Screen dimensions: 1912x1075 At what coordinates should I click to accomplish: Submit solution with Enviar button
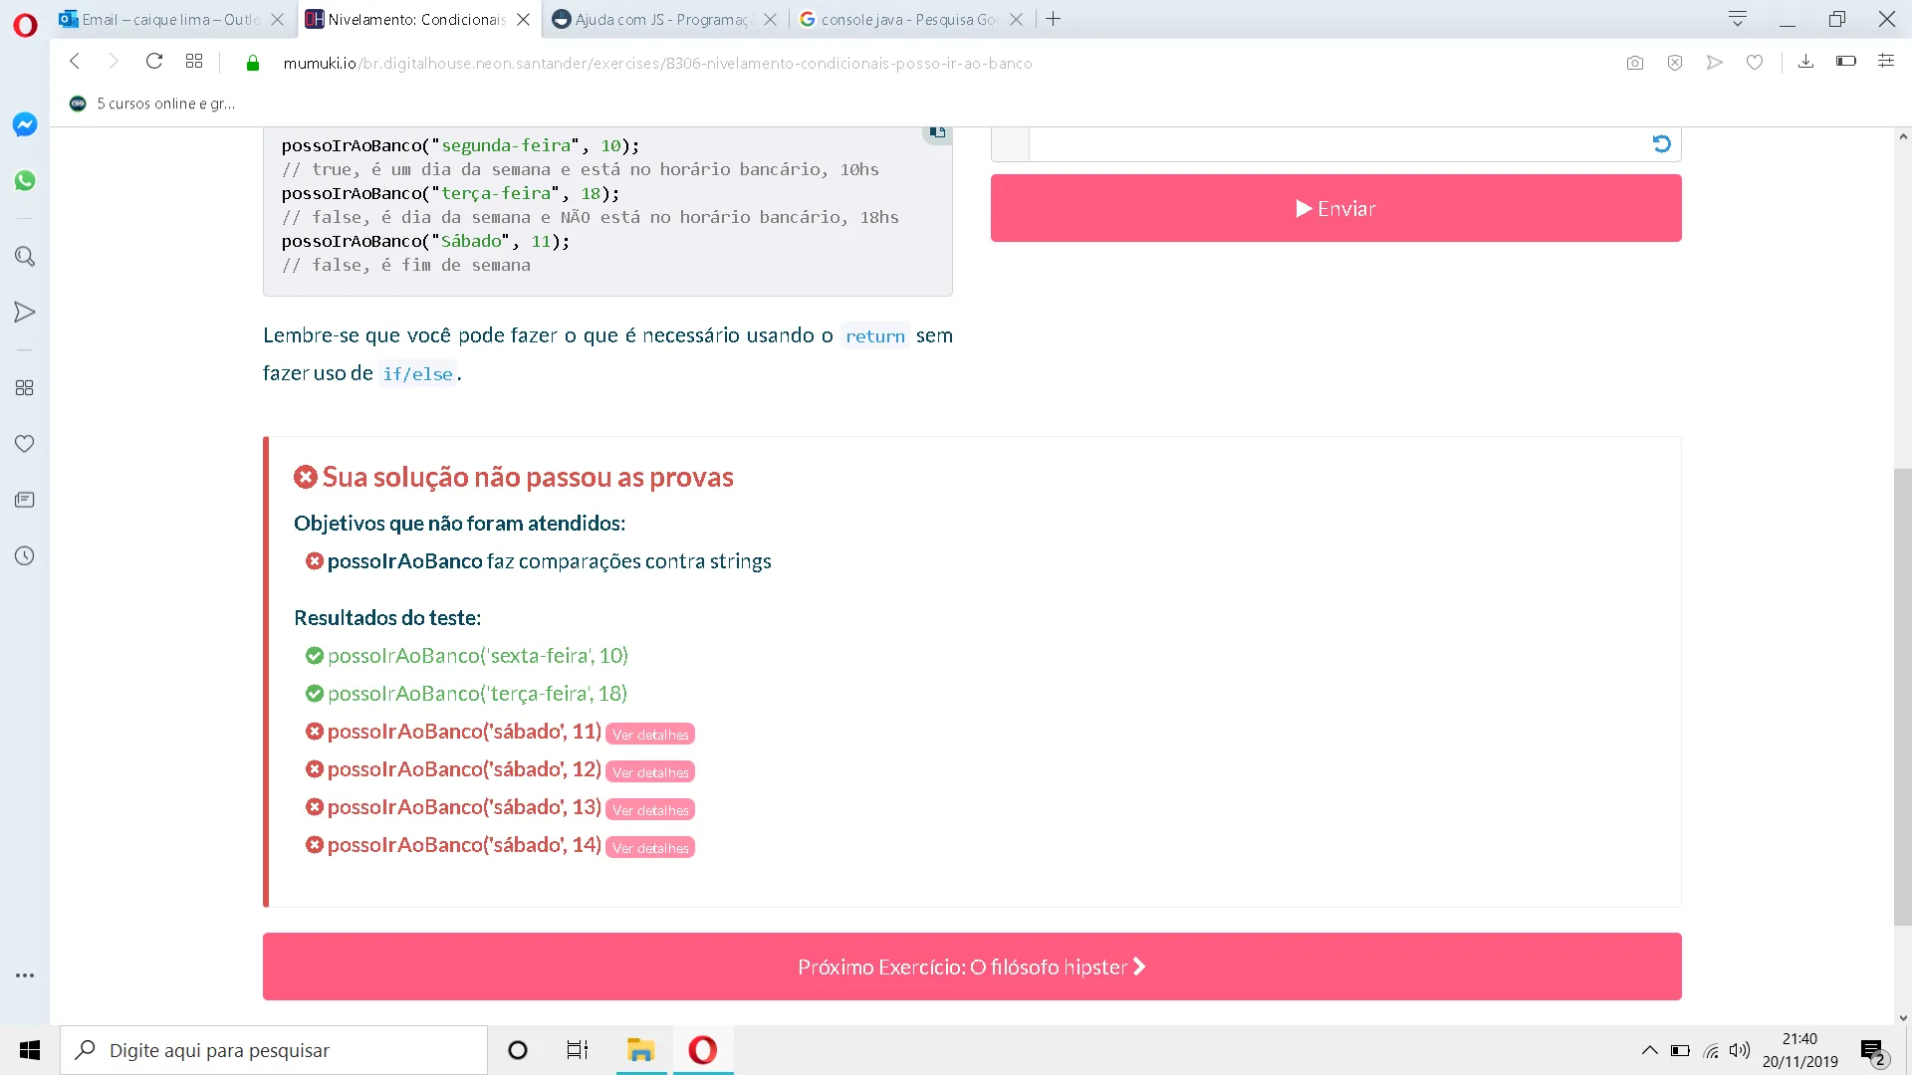click(1335, 208)
